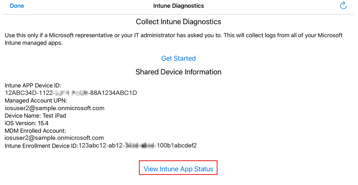Image resolution: width=358 pixels, height=185 pixels.
Task: Tap Done to close diagnostics
Action: (17, 6)
